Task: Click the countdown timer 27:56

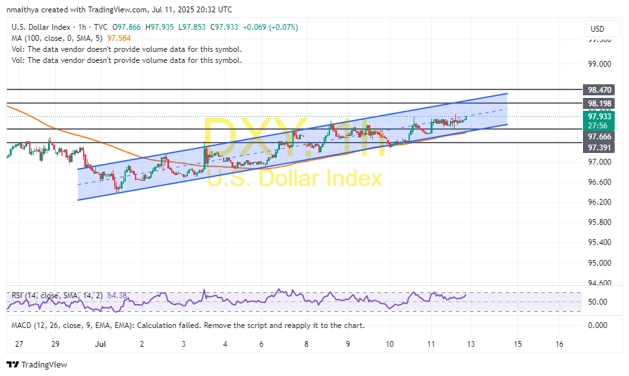Action: (x=598, y=126)
